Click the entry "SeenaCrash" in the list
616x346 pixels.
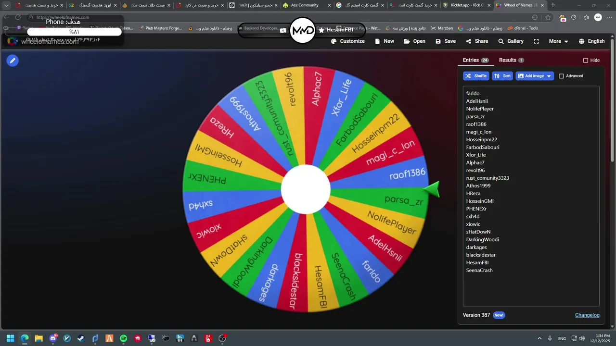pos(479,271)
